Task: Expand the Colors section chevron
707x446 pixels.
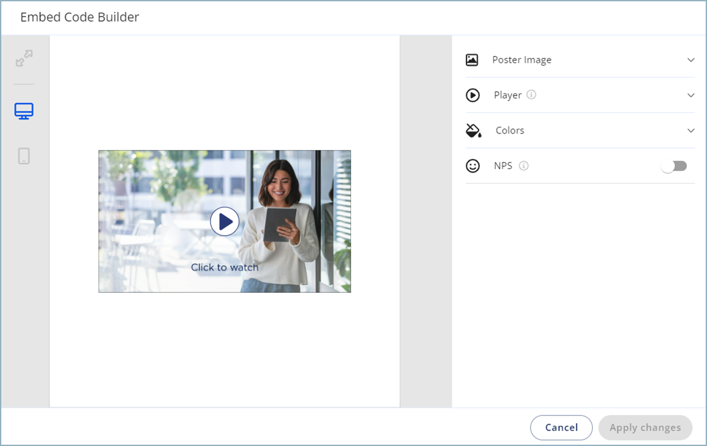Action: [690, 130]
